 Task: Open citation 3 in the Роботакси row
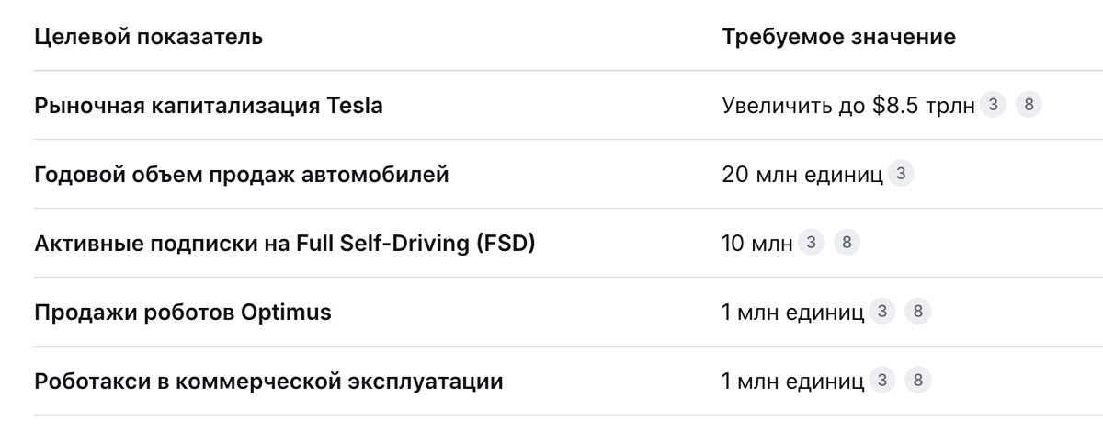coord(882,381)
